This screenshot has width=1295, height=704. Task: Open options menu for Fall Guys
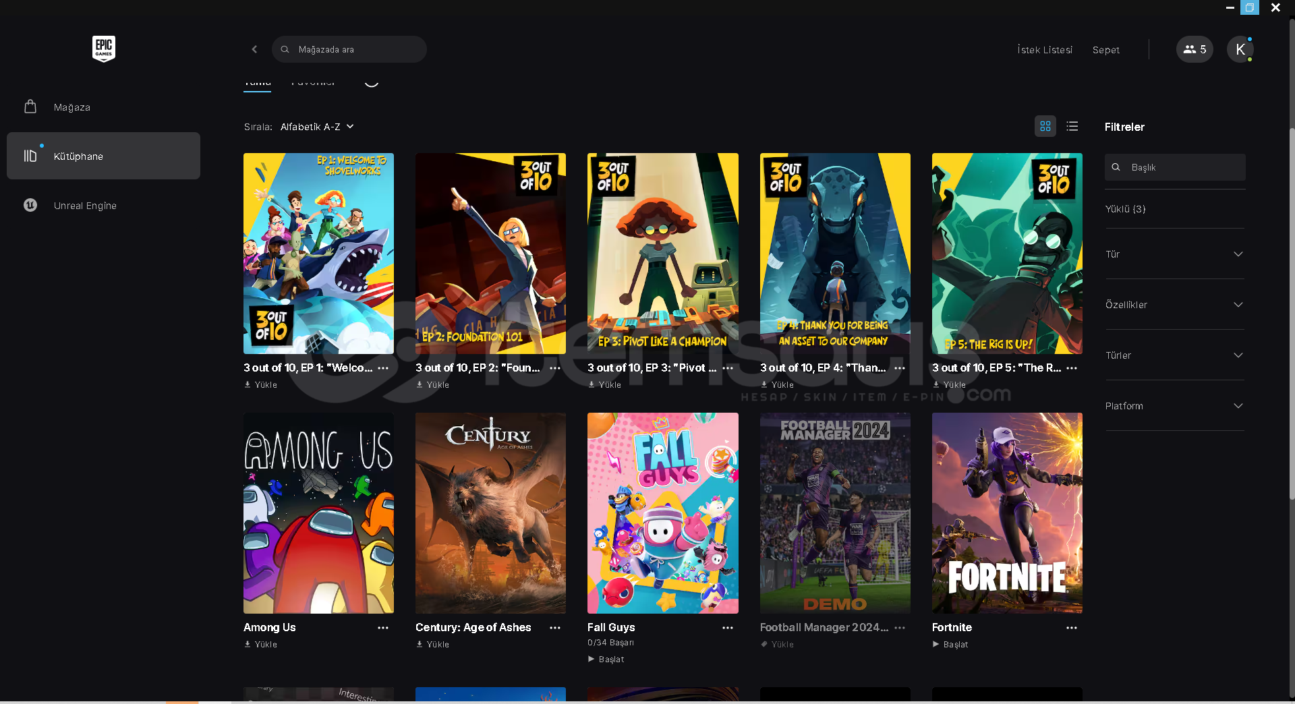728,628
